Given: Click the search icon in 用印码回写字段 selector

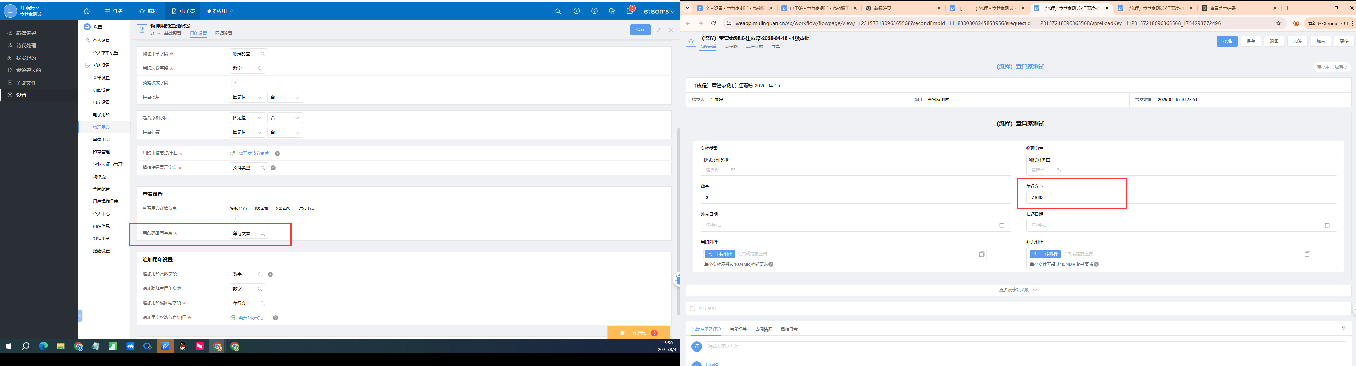Looking at the screenshot, I should (x=263, y=233).
